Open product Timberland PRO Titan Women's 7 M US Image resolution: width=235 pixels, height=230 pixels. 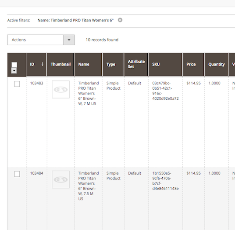pos(88,93)
